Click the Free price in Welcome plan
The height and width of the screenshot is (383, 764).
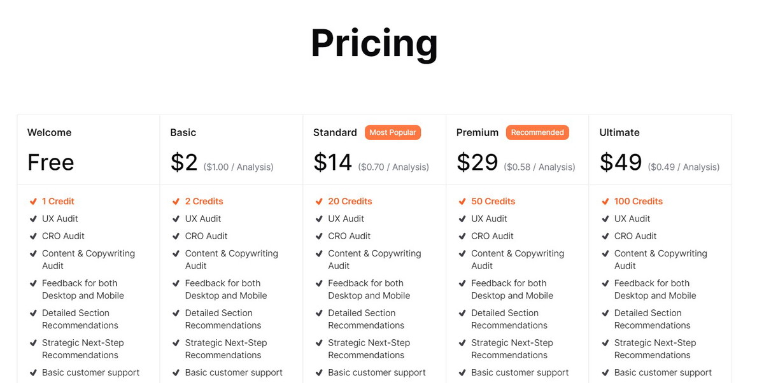click(x=51, y=162)
